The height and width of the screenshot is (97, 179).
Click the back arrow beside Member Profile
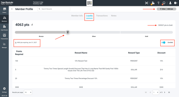coord(12,9)
